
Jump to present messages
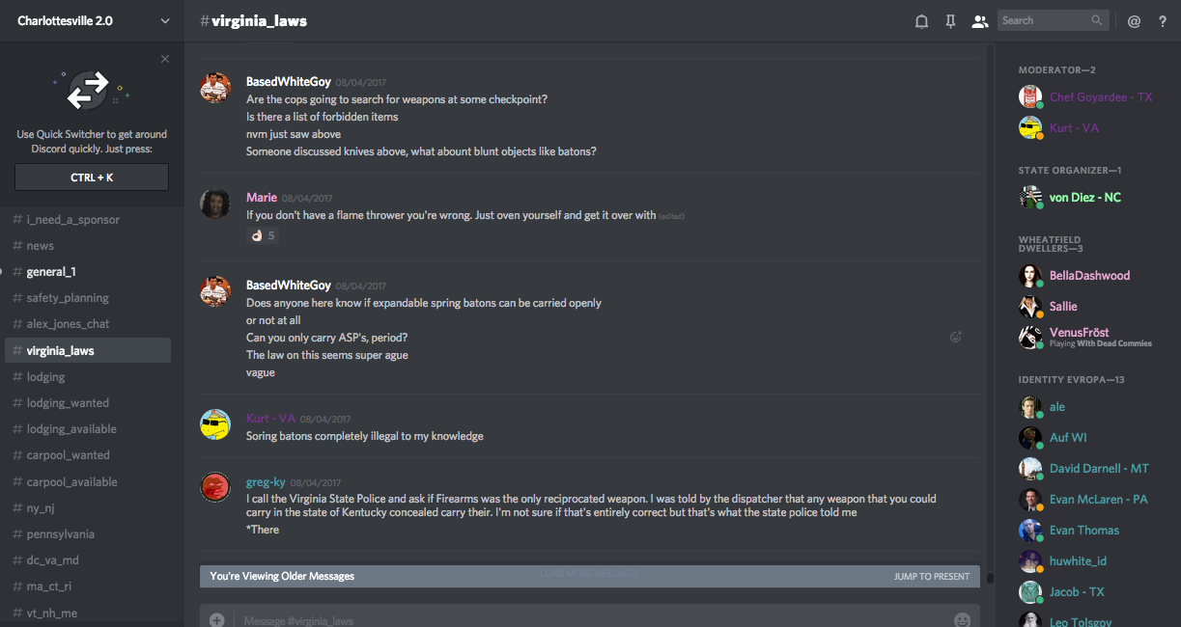pos(931,576)
